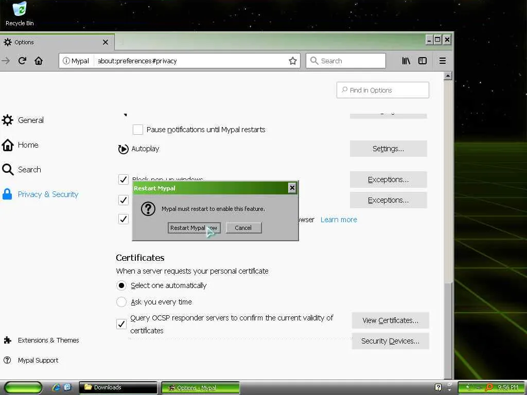Click Security Devices button
The height and width of the screenshot is (395, 527).
pyautogui.click(x=390, y=341)
